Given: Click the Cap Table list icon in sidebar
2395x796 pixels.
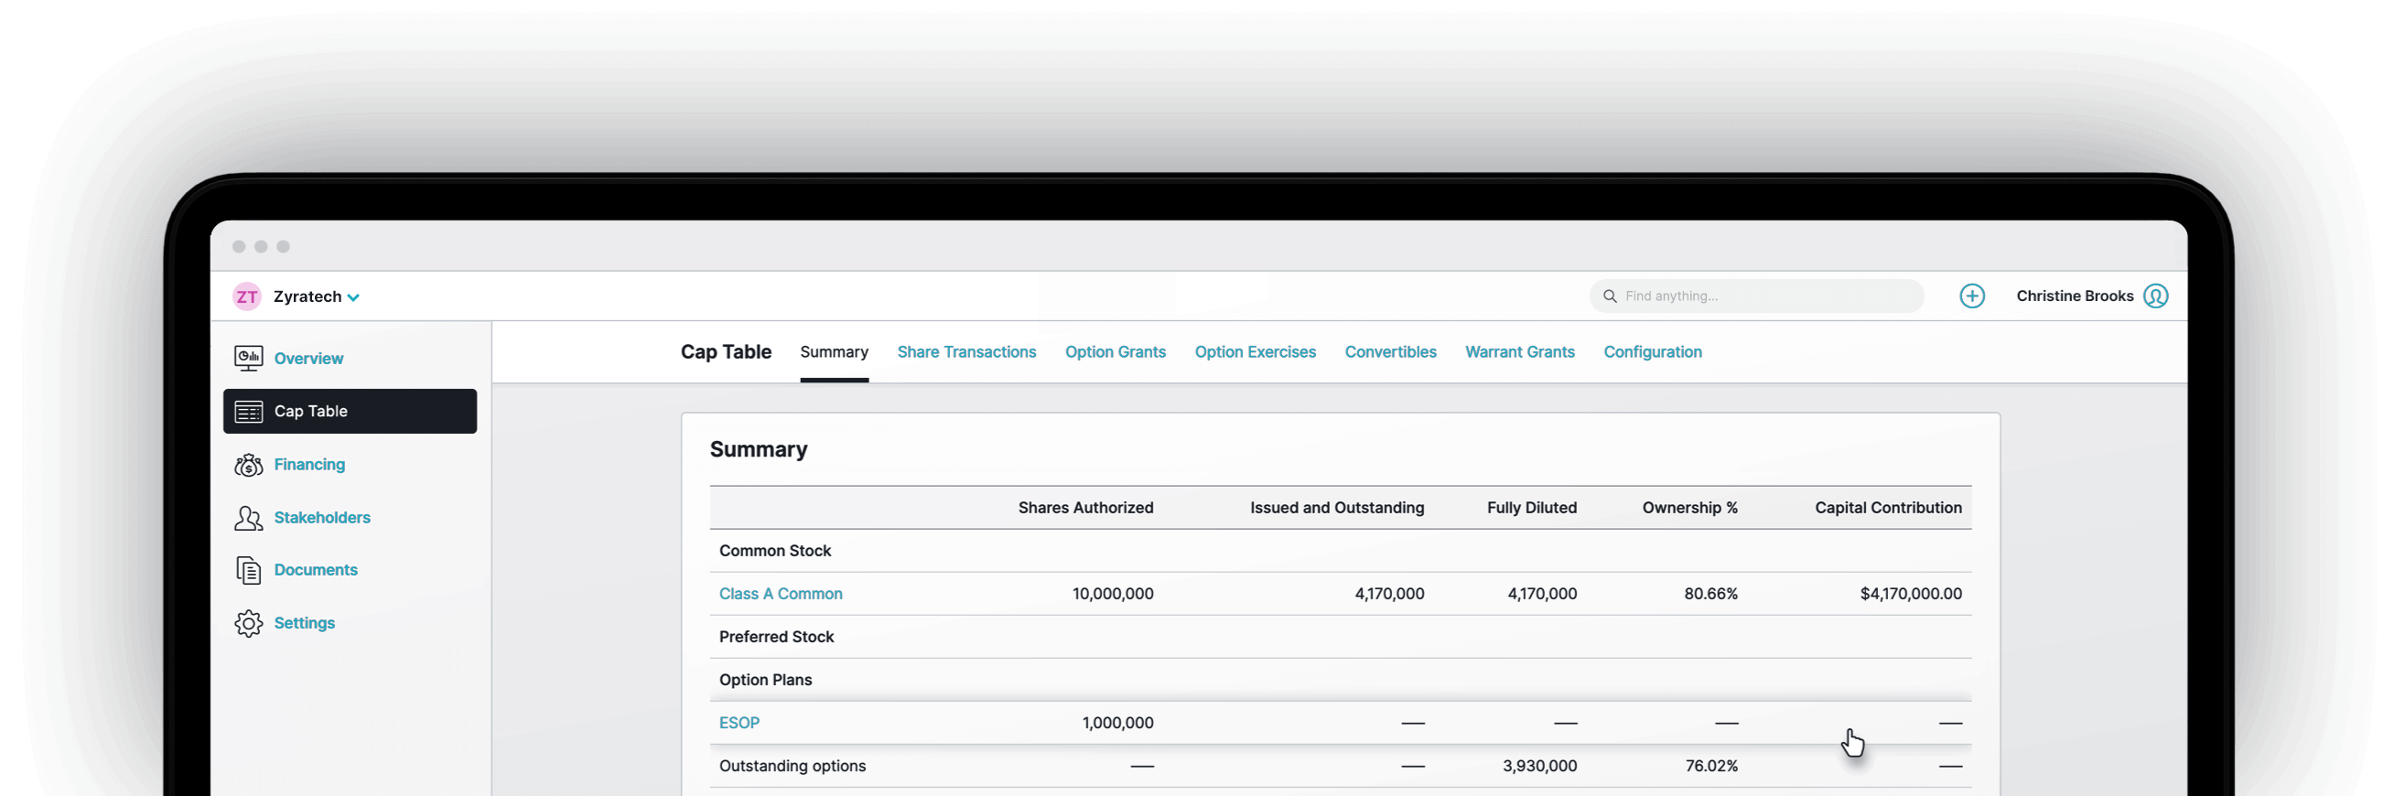Looking at the screenshot, I should tap(248, 411).
